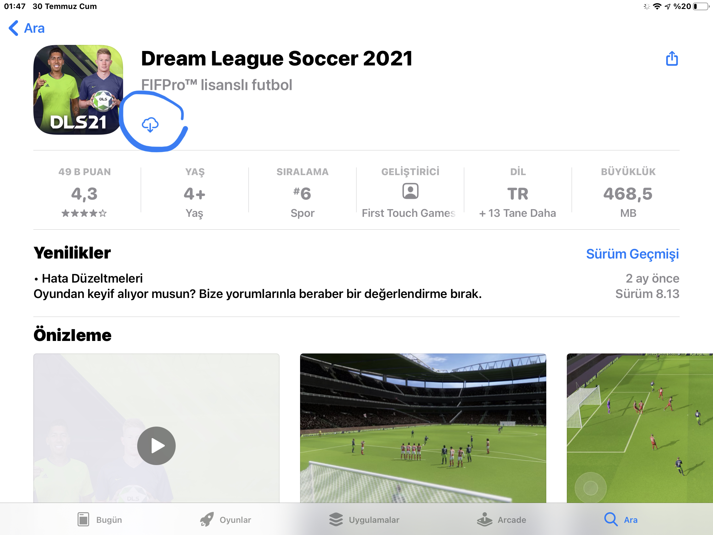Open the share sheet icon
Viewport: 713px width, 535px height.
(672, 58)
